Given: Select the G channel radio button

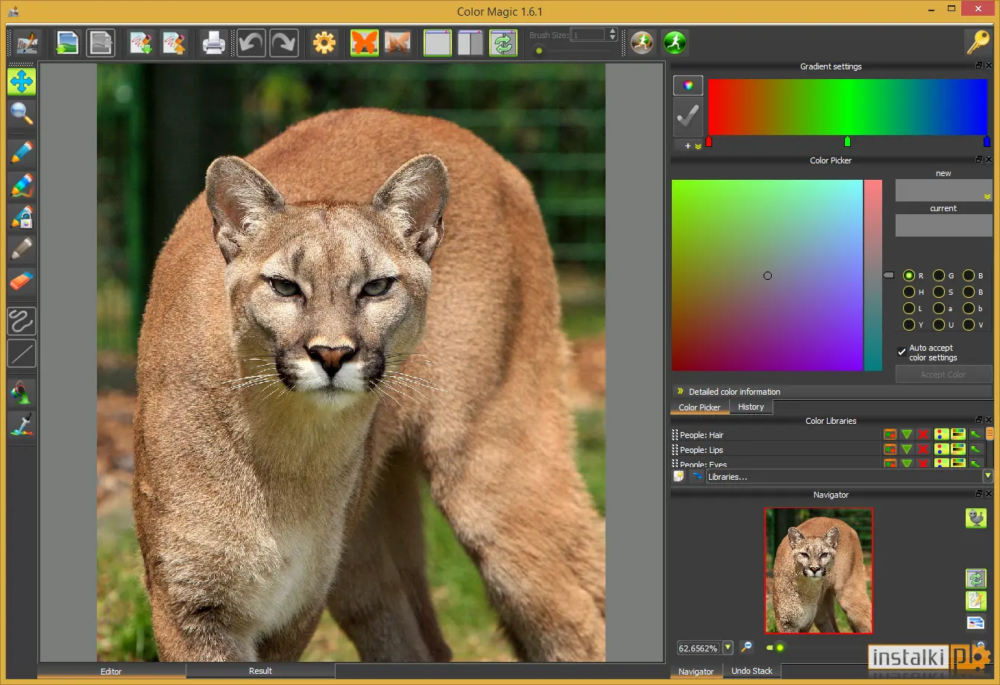Looking at the screenshot, I should [939, 275].
